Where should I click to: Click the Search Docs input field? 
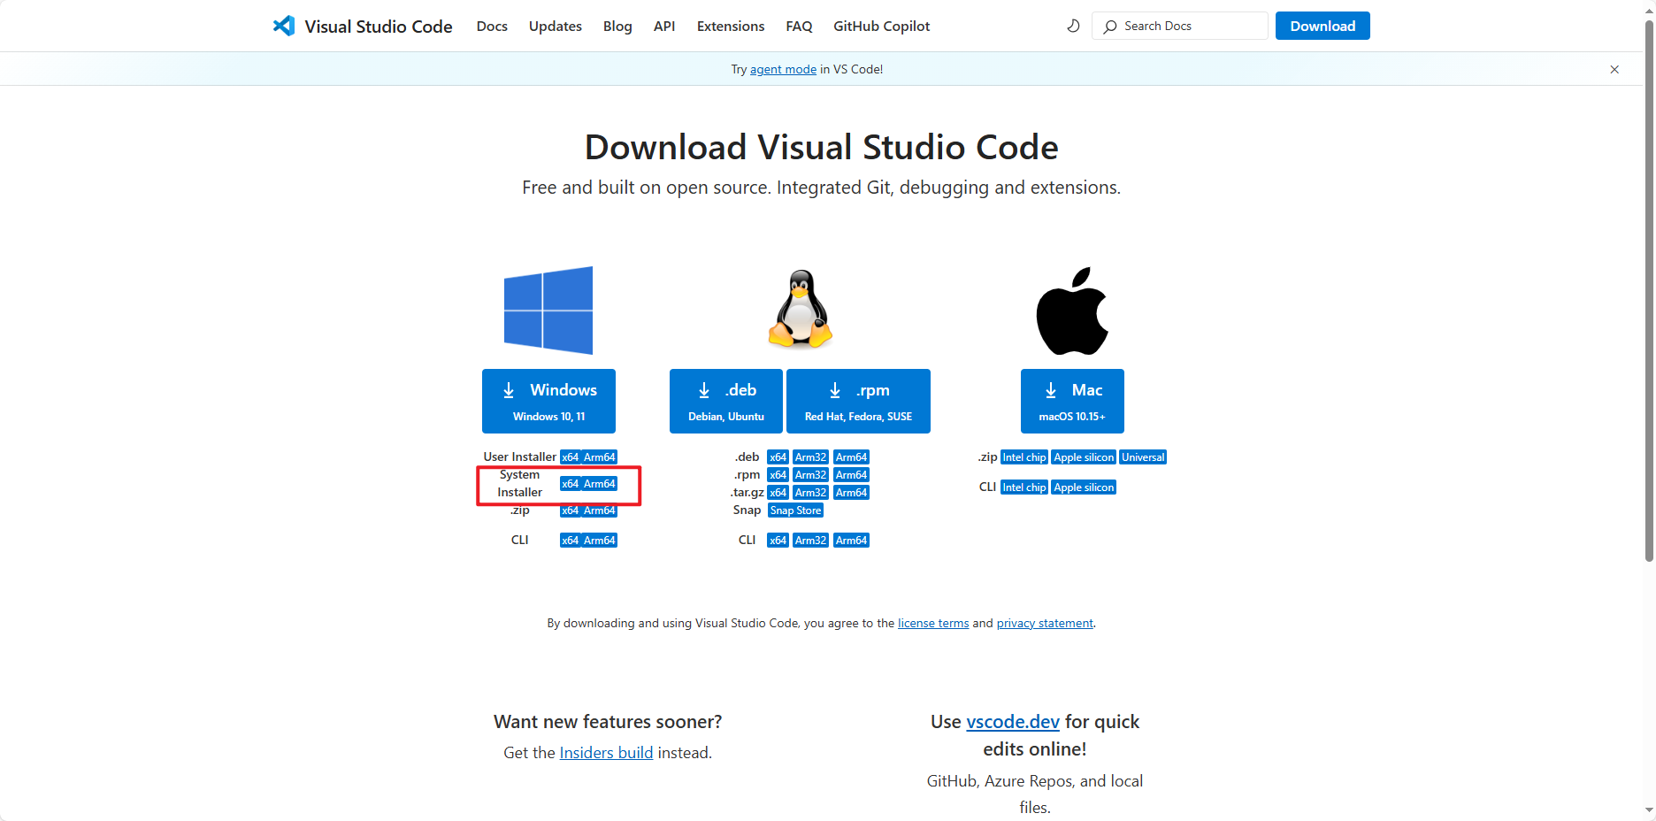1180,26
